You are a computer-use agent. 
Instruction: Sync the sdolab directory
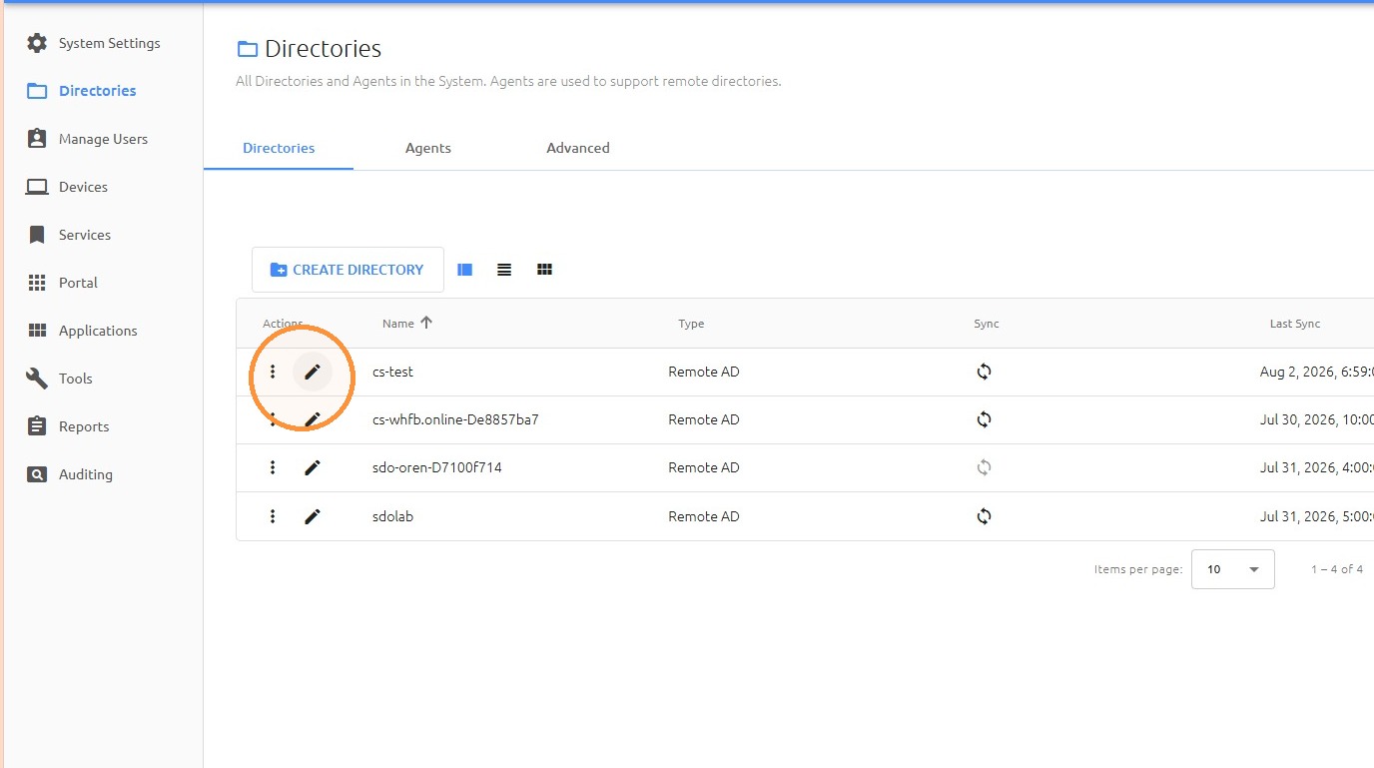984,516
